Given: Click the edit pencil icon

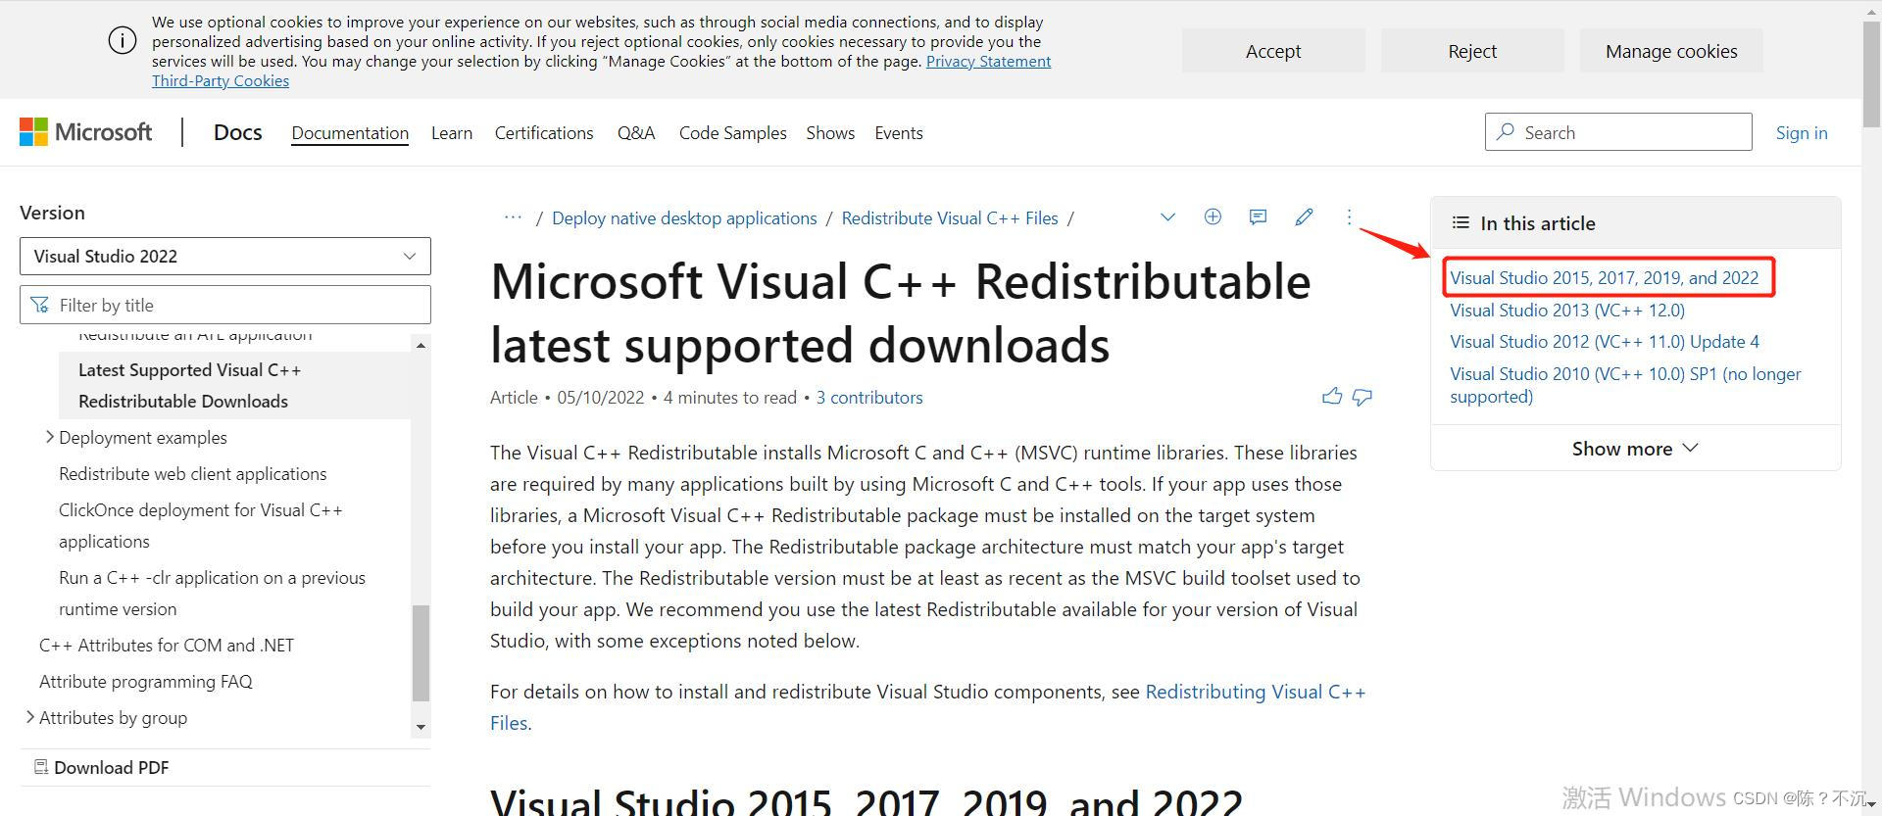Looking at the screenshot, I should click(x=1304, y=216).
